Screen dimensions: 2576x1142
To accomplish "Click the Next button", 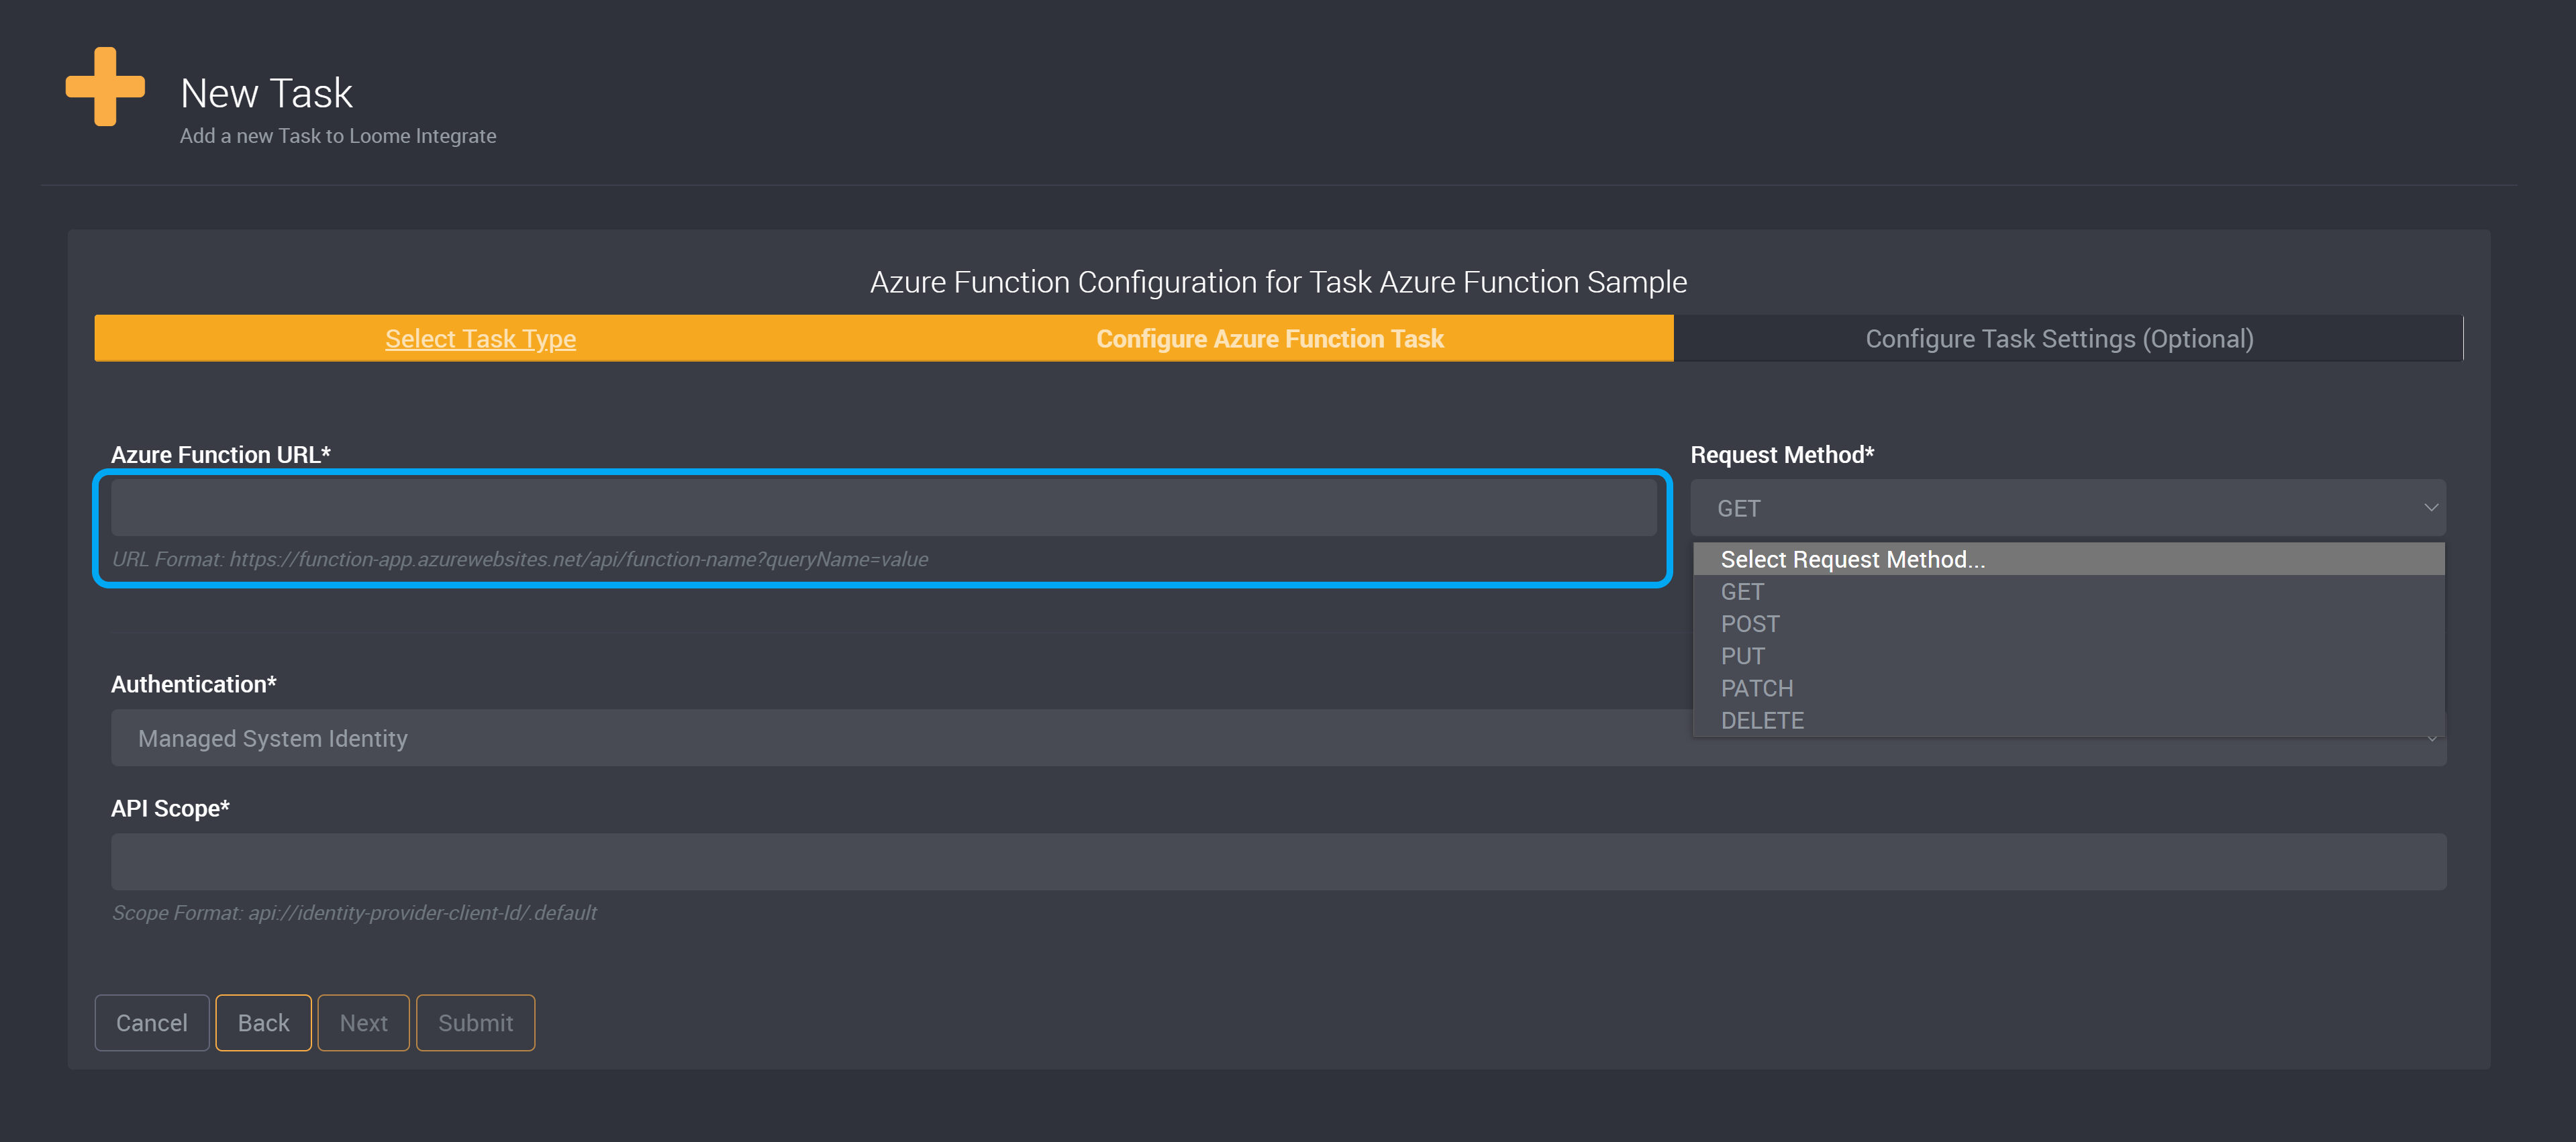I will (x=364, y=1023).
